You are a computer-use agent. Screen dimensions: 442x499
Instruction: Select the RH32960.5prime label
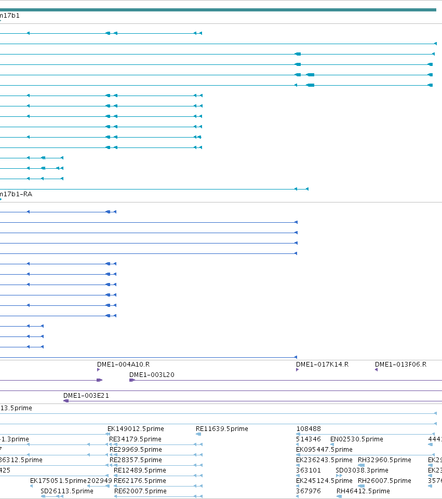coord(384,460)
